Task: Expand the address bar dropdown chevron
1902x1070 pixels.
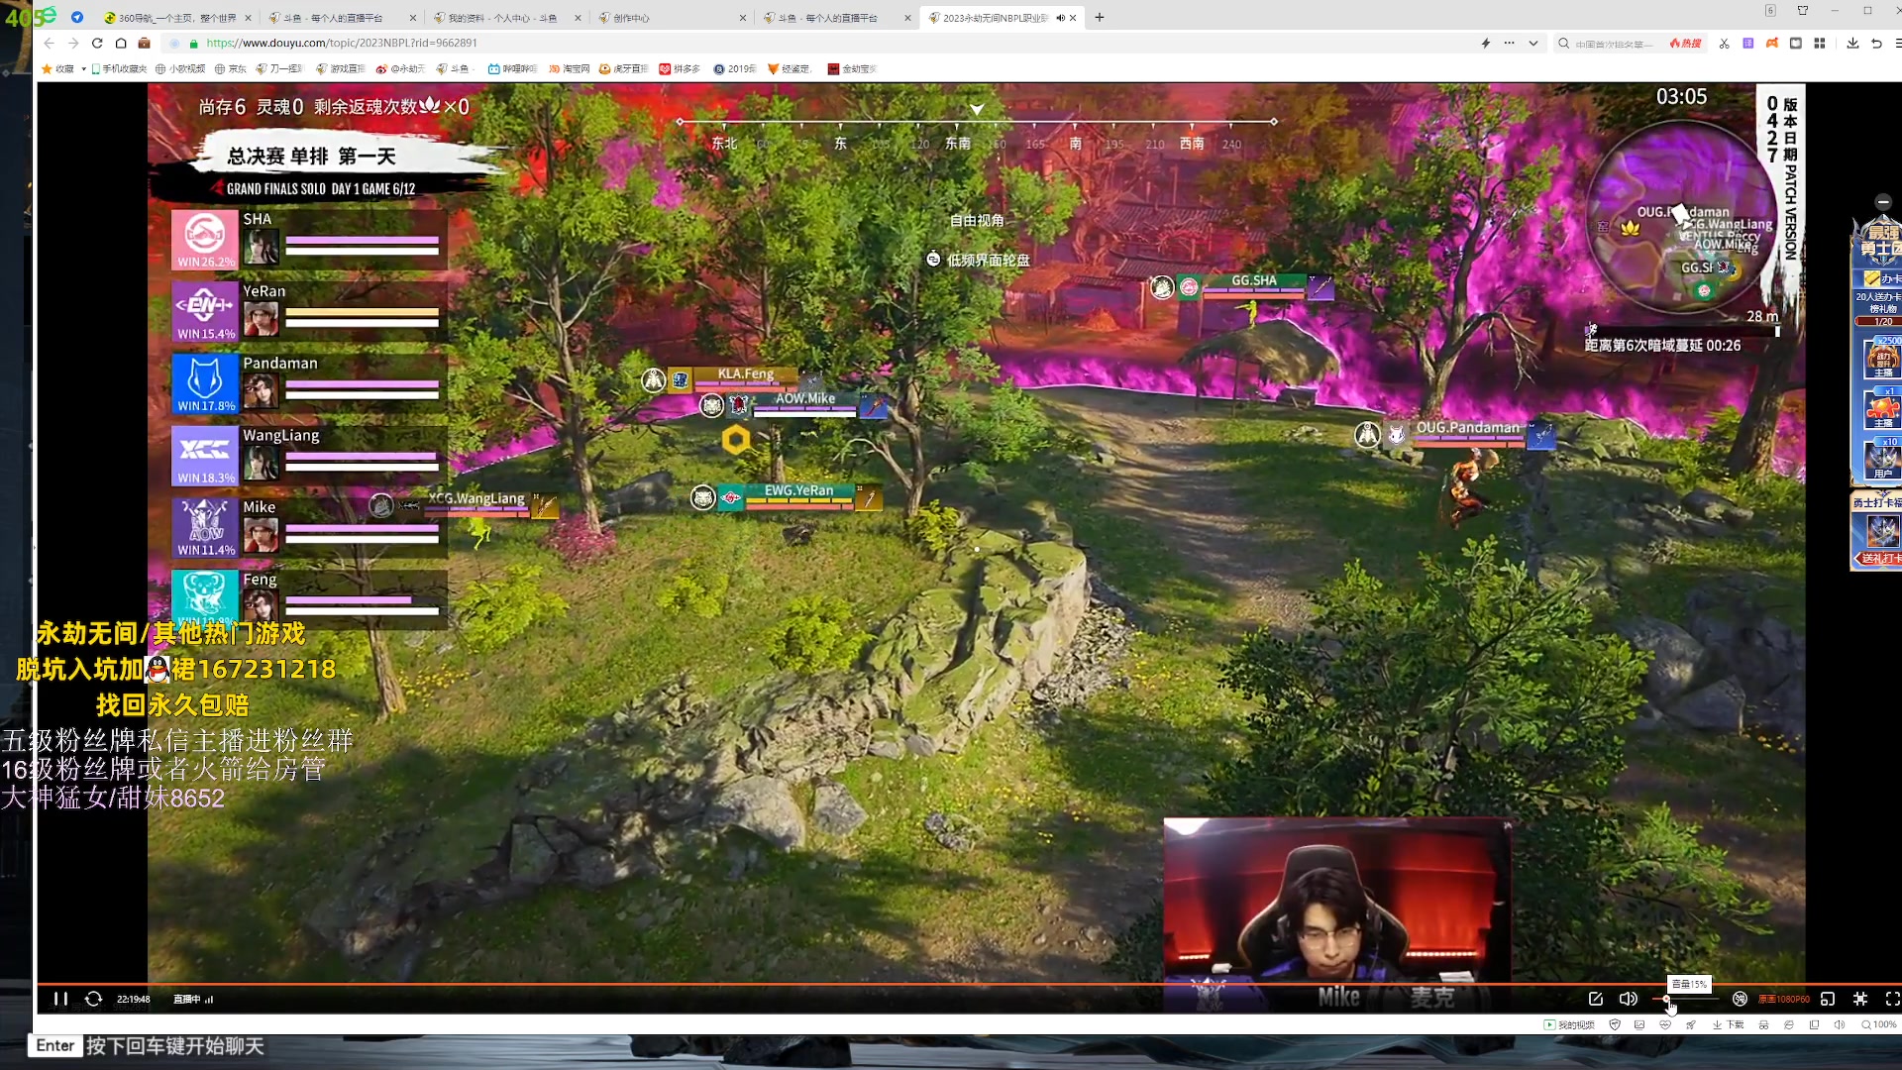Action: pos(1533,44)
